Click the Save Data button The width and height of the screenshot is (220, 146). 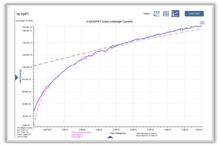pos(194,14)
